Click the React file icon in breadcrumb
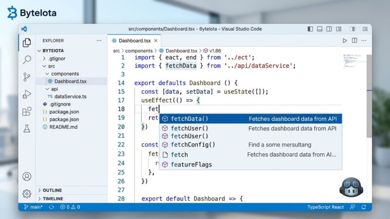 [161, 51]
